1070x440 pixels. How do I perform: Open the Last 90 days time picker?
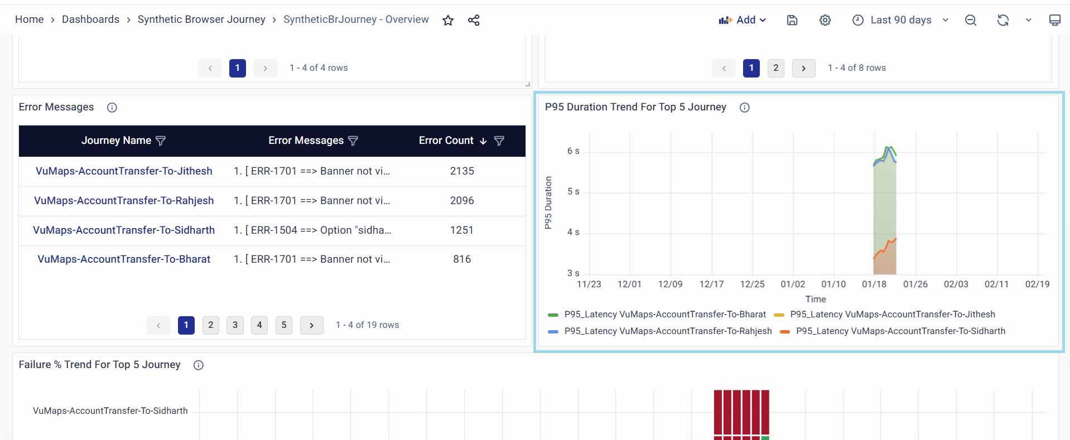tap(900, 20)
